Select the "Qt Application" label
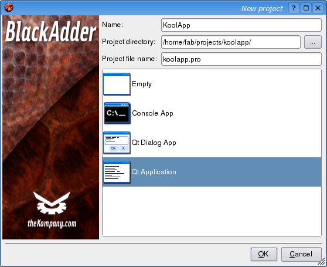 154,172
